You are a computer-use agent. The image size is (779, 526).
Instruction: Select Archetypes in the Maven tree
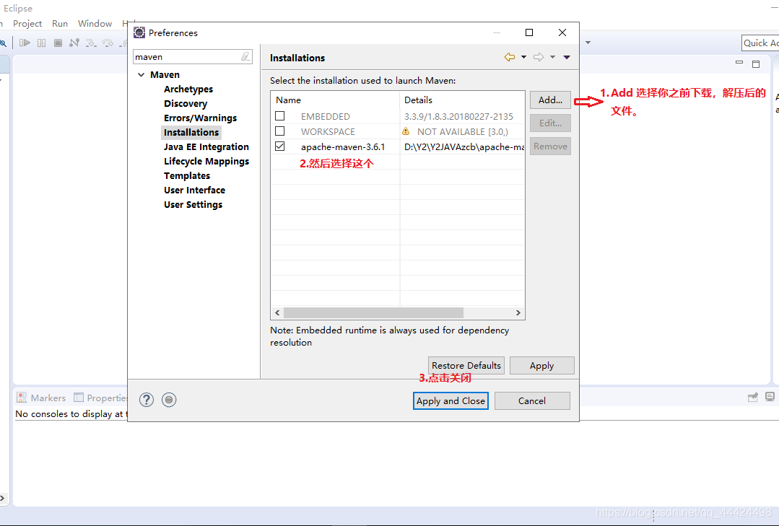coord(188,89)
